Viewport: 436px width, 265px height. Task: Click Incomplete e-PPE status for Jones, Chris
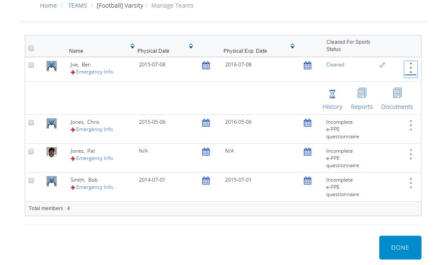click(x=343, y=129)
